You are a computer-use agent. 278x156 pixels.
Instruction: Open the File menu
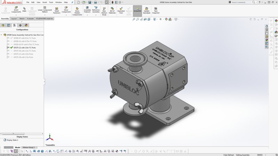coord(28,2)
